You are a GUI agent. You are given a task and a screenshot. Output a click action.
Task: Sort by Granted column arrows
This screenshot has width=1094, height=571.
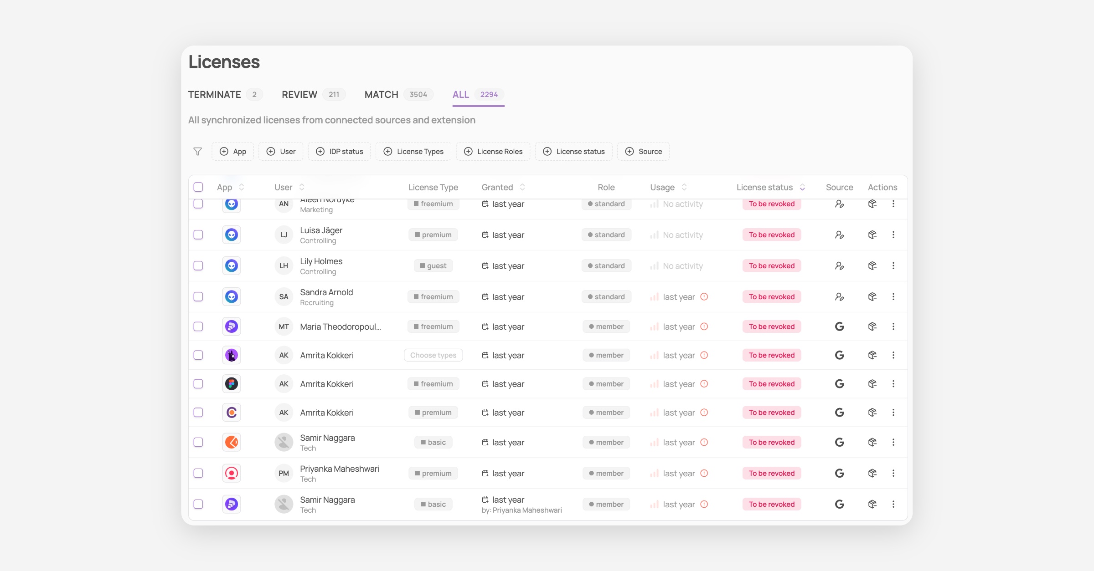522,187
